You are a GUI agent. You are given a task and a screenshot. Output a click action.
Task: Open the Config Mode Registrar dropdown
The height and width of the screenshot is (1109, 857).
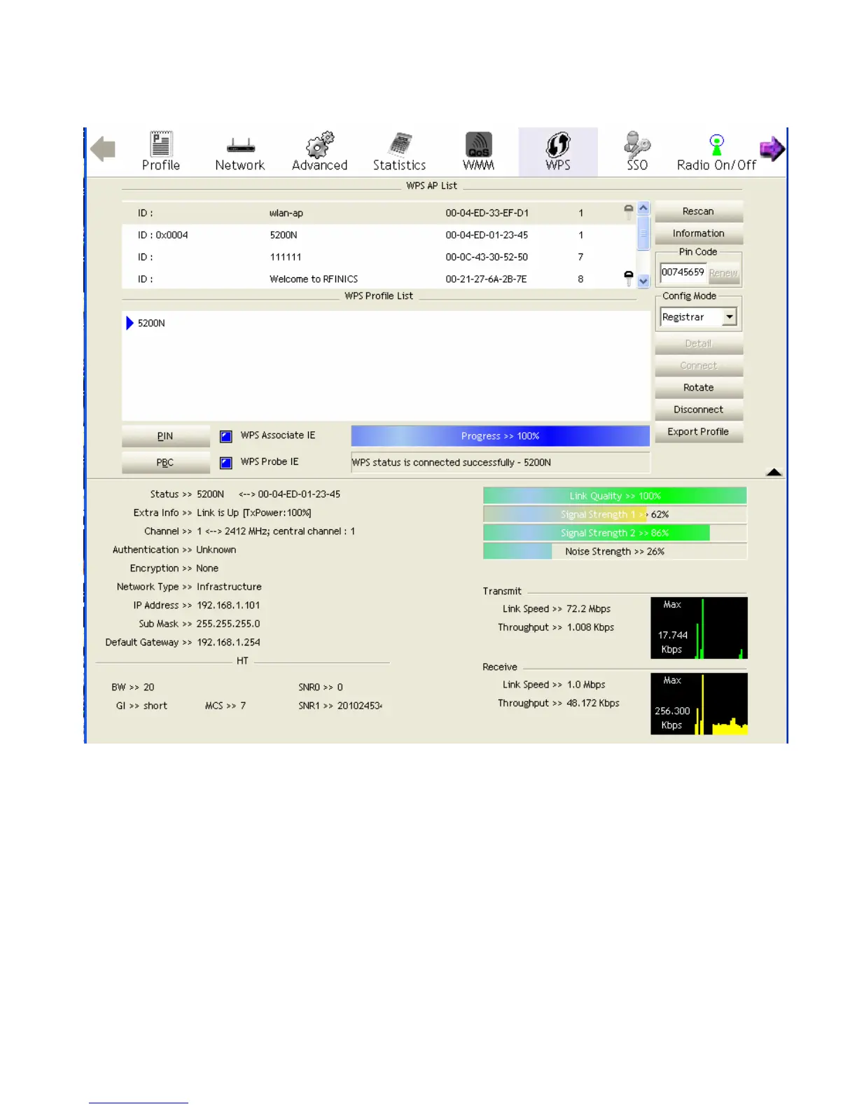click(730, 317)
